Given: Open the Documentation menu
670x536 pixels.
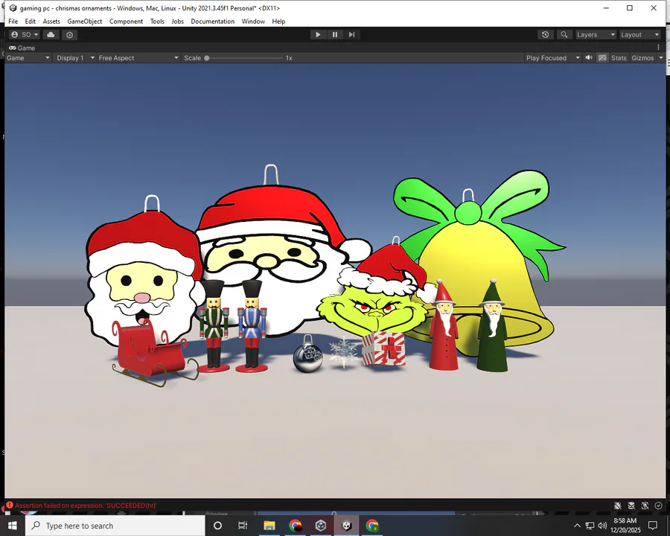Looking at the screenshot, I should [212, 22].
